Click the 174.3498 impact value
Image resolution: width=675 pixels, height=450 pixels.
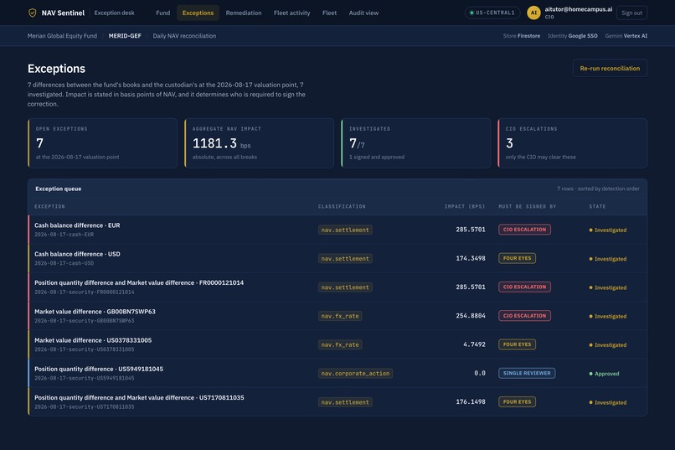pyautogui.click(x=471, y=258)
